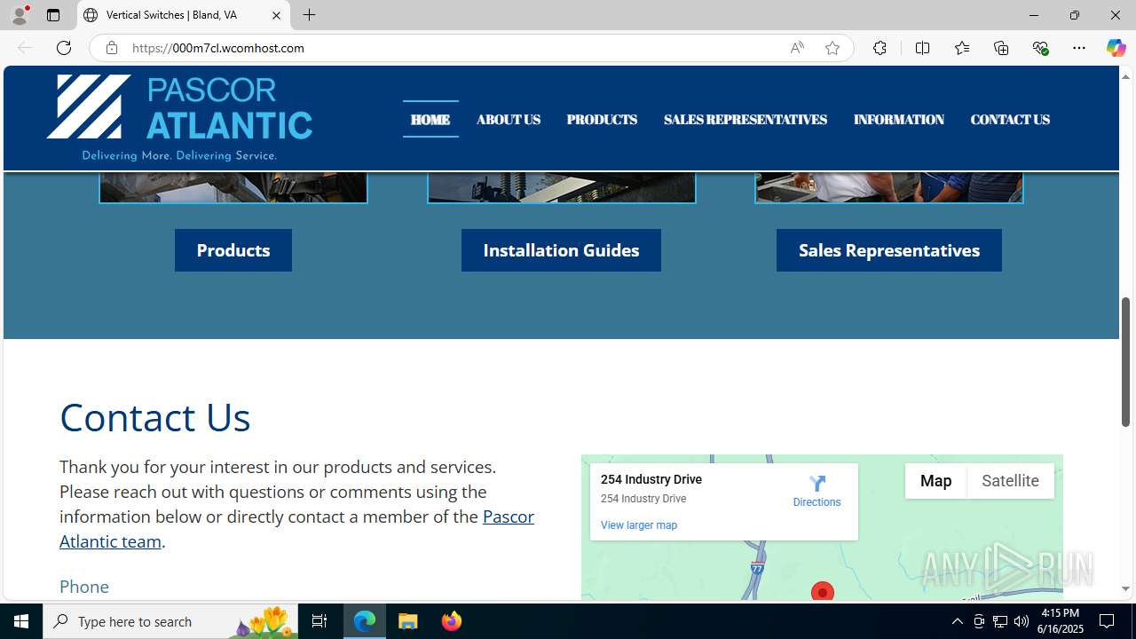Open SALES REPRESENTATIVES nav item
This screenshot has height=639, width=1136.
tap(745, 119)
